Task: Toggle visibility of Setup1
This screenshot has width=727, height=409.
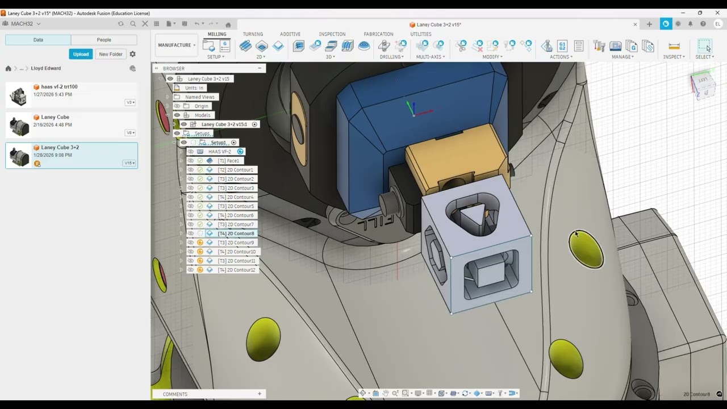Action: click(183, 143)
